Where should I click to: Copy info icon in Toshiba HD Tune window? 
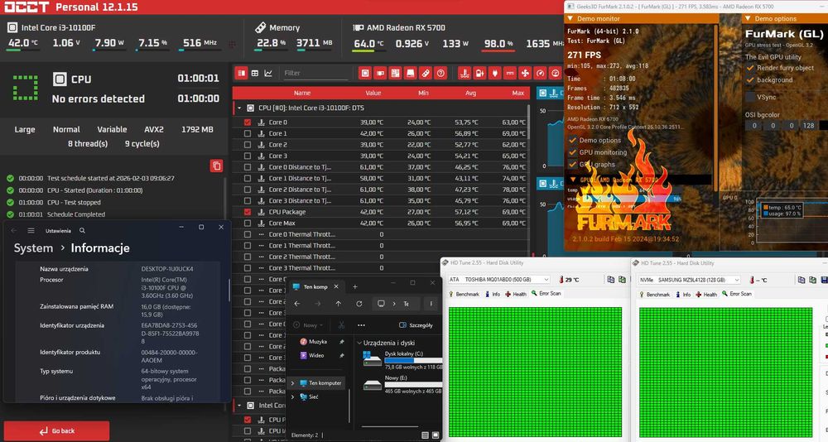click(611, 279)
